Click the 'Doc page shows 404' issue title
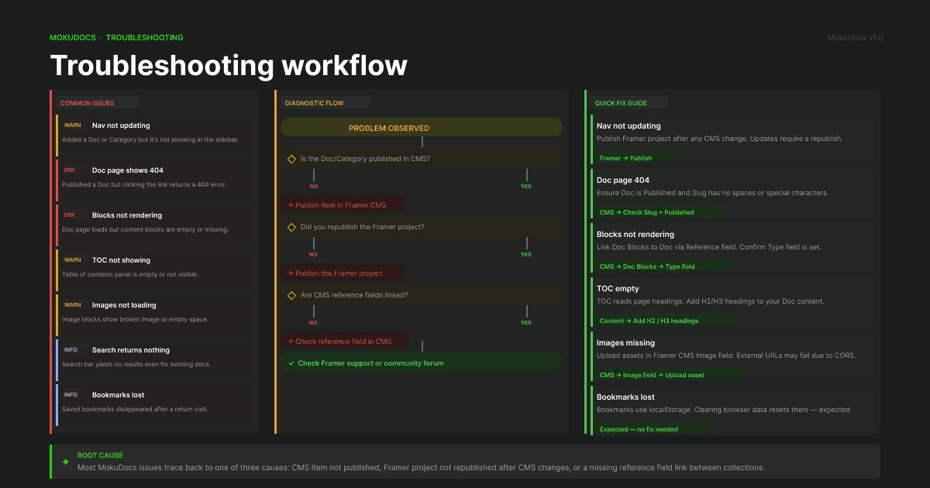Viewport: 930px width, 488px height. 128,170
